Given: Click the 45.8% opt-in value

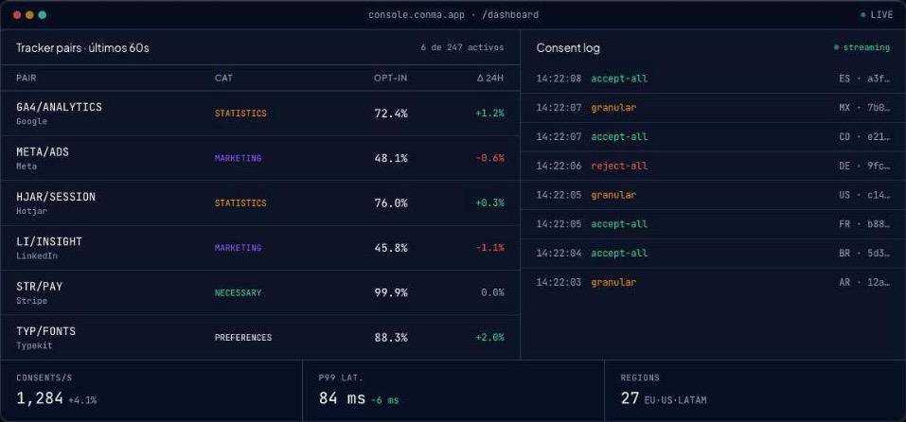Looking at the screenshot, I should (391, 248).
